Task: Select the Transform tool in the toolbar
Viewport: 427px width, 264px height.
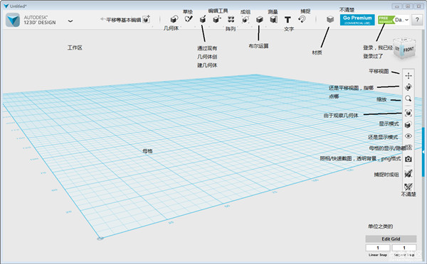Action: point(147,19)
